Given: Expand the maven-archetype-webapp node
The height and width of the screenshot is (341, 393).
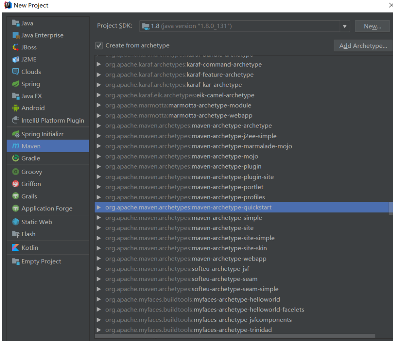Looking at the screenshot, I should [99, 258].
